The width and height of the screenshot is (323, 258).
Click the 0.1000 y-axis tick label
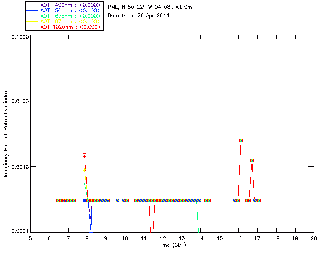click(x=20, y=37)
